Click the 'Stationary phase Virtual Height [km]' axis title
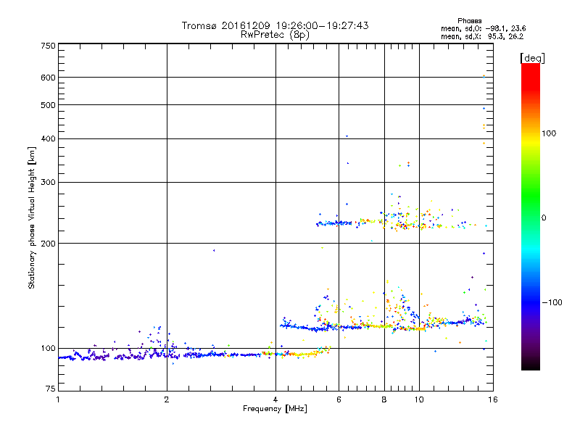Image resolution: width=580 pixels, height=435 pixels. 32,218
